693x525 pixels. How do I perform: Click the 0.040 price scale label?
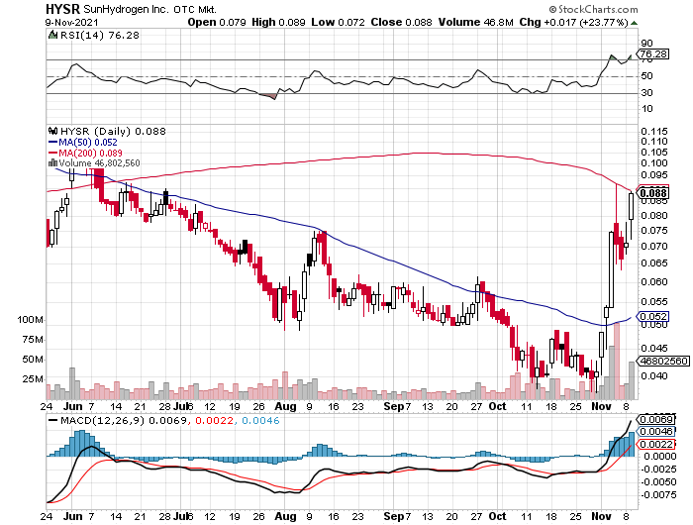654,376
